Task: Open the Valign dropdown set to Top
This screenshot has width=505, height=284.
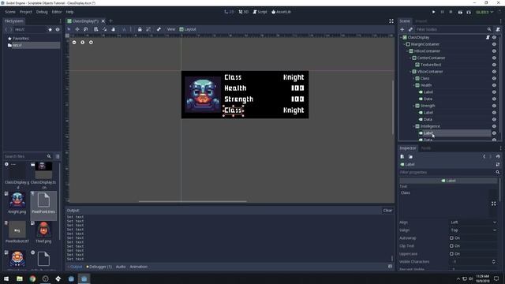Action: click(x=473, y=230)
